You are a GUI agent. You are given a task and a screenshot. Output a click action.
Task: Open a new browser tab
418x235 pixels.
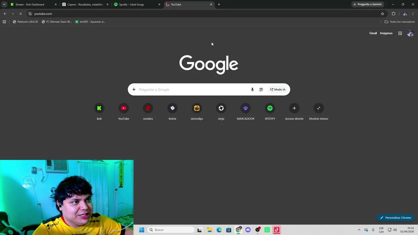point(219,5)
